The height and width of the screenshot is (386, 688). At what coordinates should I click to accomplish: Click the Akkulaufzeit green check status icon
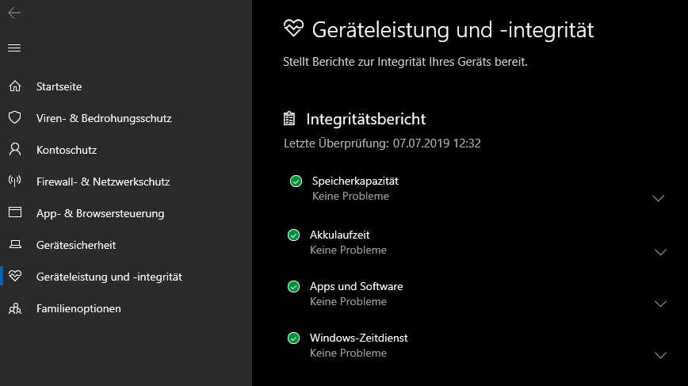pyautogui.click(x=293, y=235)
